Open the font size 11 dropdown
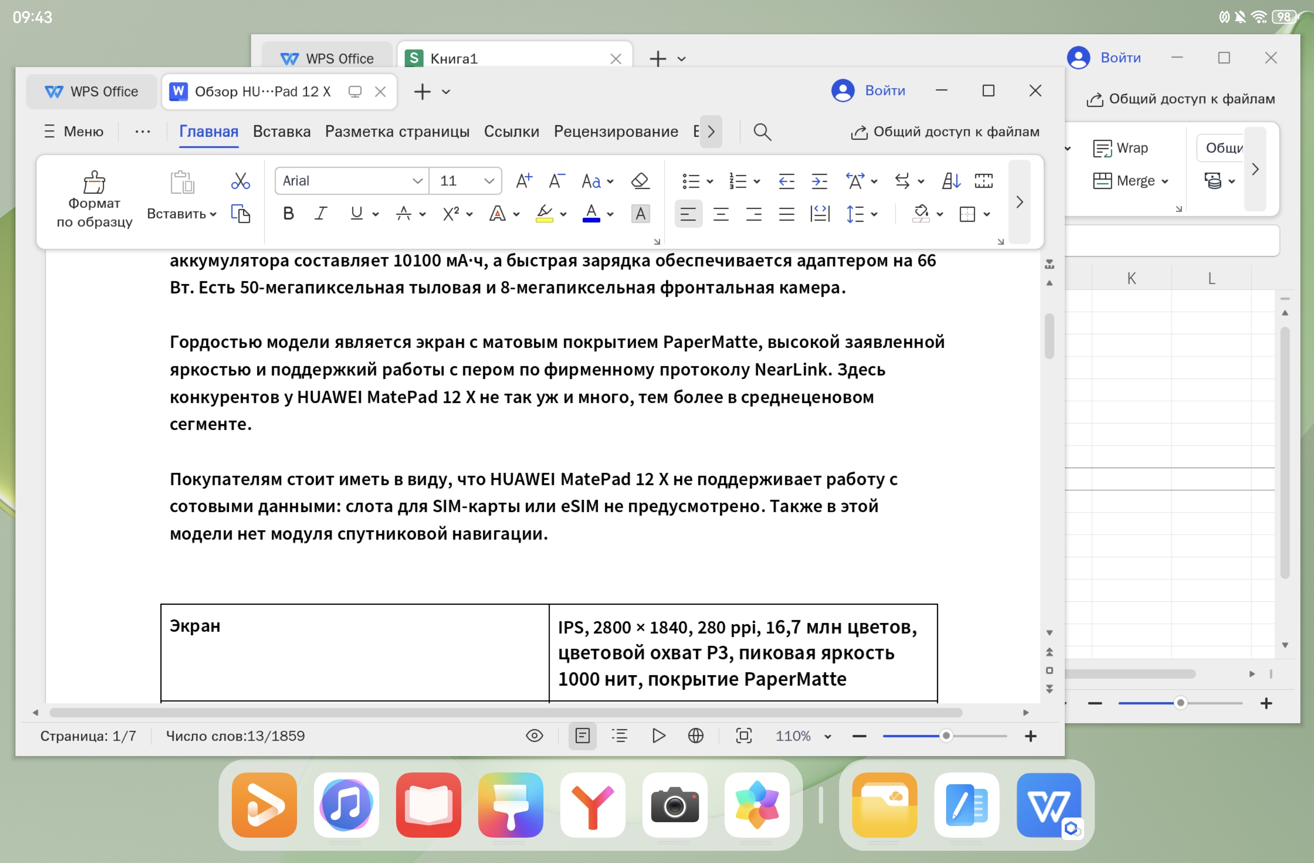This screenshot has height=863, width=1314. [489, 181]
